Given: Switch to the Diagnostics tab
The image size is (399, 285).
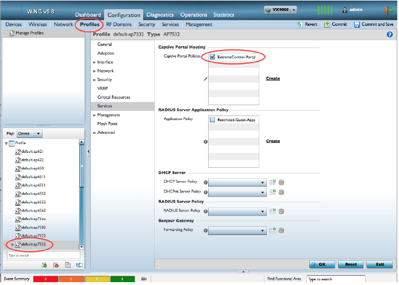Looking at the screenshot, I should tap(160, 15).
